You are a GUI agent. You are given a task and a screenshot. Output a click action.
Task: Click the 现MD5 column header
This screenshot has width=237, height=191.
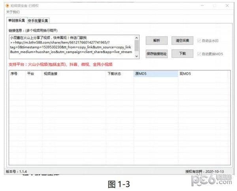(x=203, y=74)
